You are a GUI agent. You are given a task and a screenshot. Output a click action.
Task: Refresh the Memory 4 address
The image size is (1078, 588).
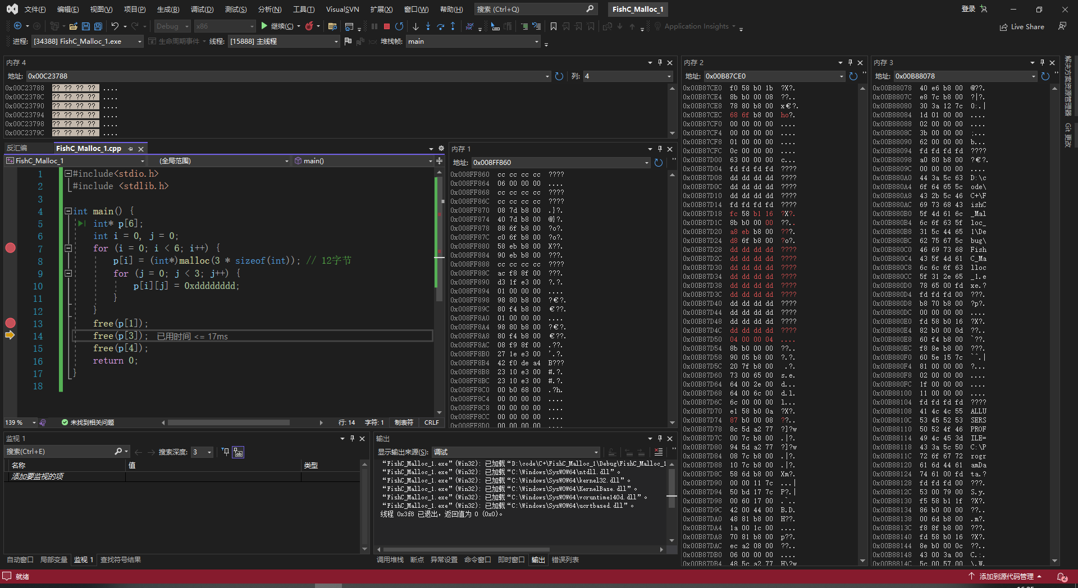[x=559, y=76]
